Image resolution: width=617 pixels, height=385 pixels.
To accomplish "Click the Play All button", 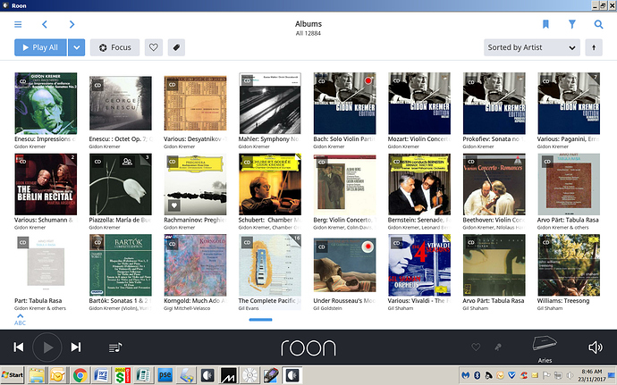I will tap(40, 47).
